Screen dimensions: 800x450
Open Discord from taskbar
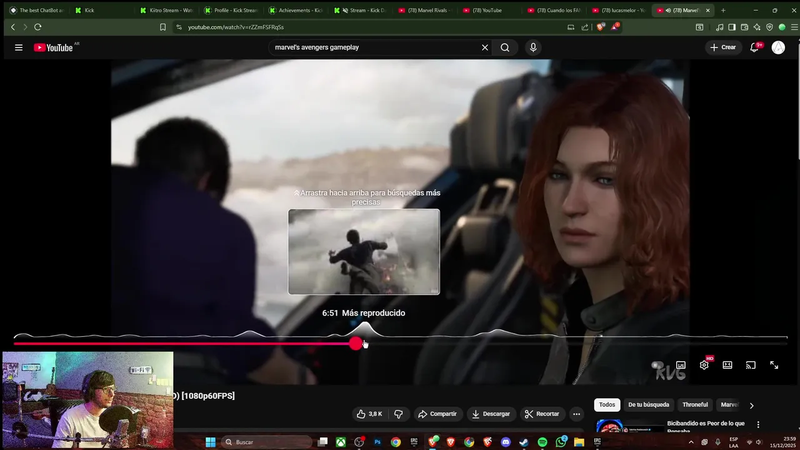coord(506,442)
